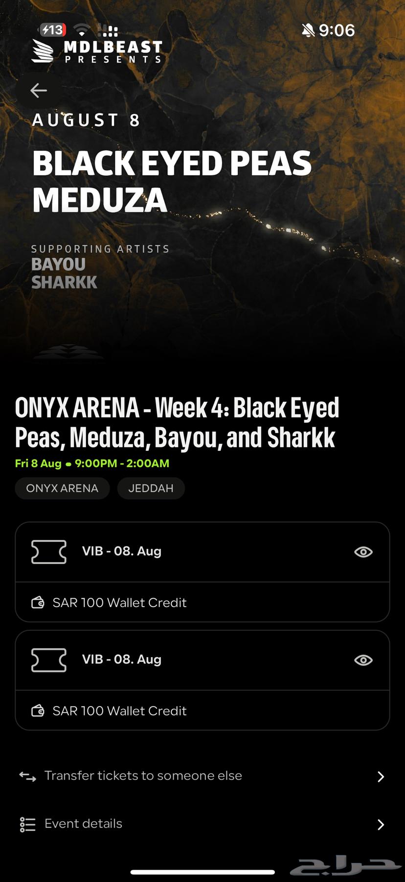
Task: Select the JEDDAH location tag
Action: [x=151, y=489]
